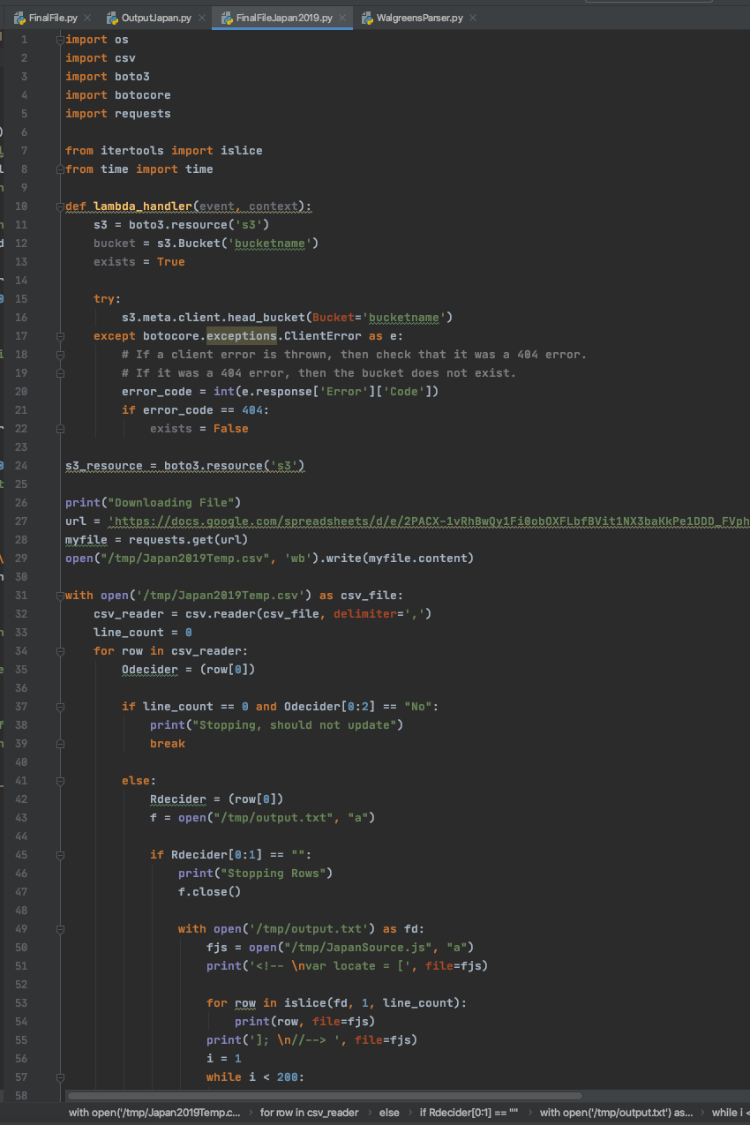Fold the comment block starting at line 18

[60, 355]
